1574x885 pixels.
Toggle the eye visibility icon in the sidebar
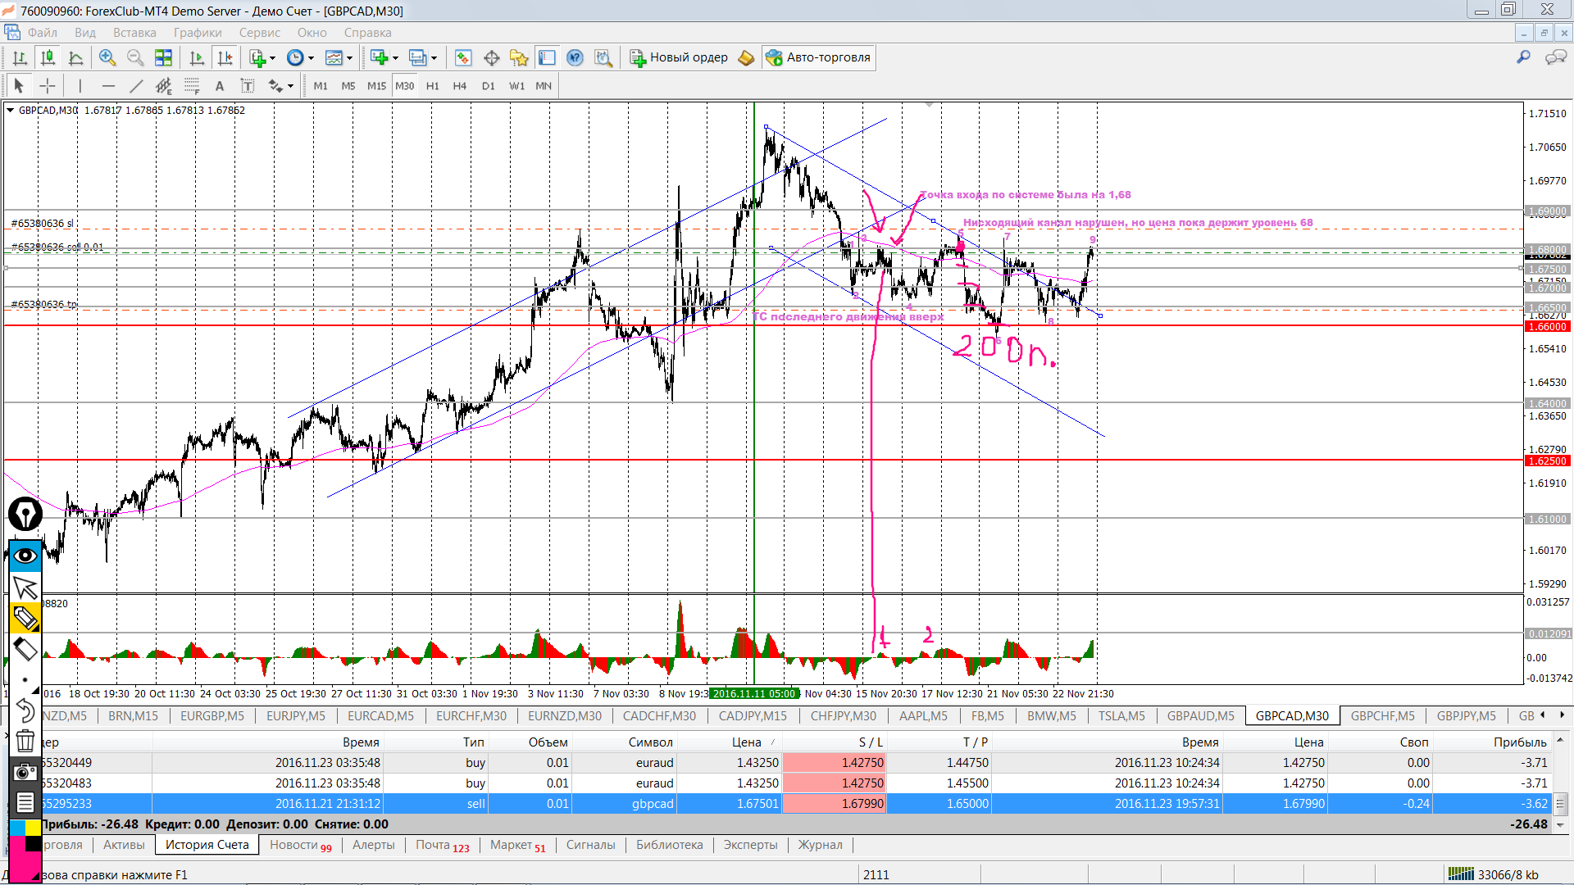[25, 556]
